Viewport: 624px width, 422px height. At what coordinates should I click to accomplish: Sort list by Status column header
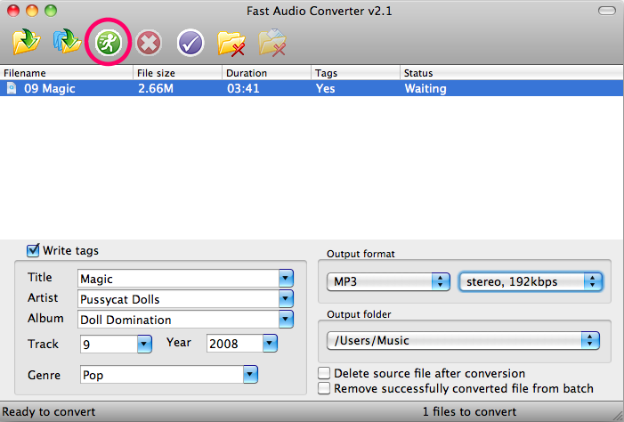click(512, 73)
